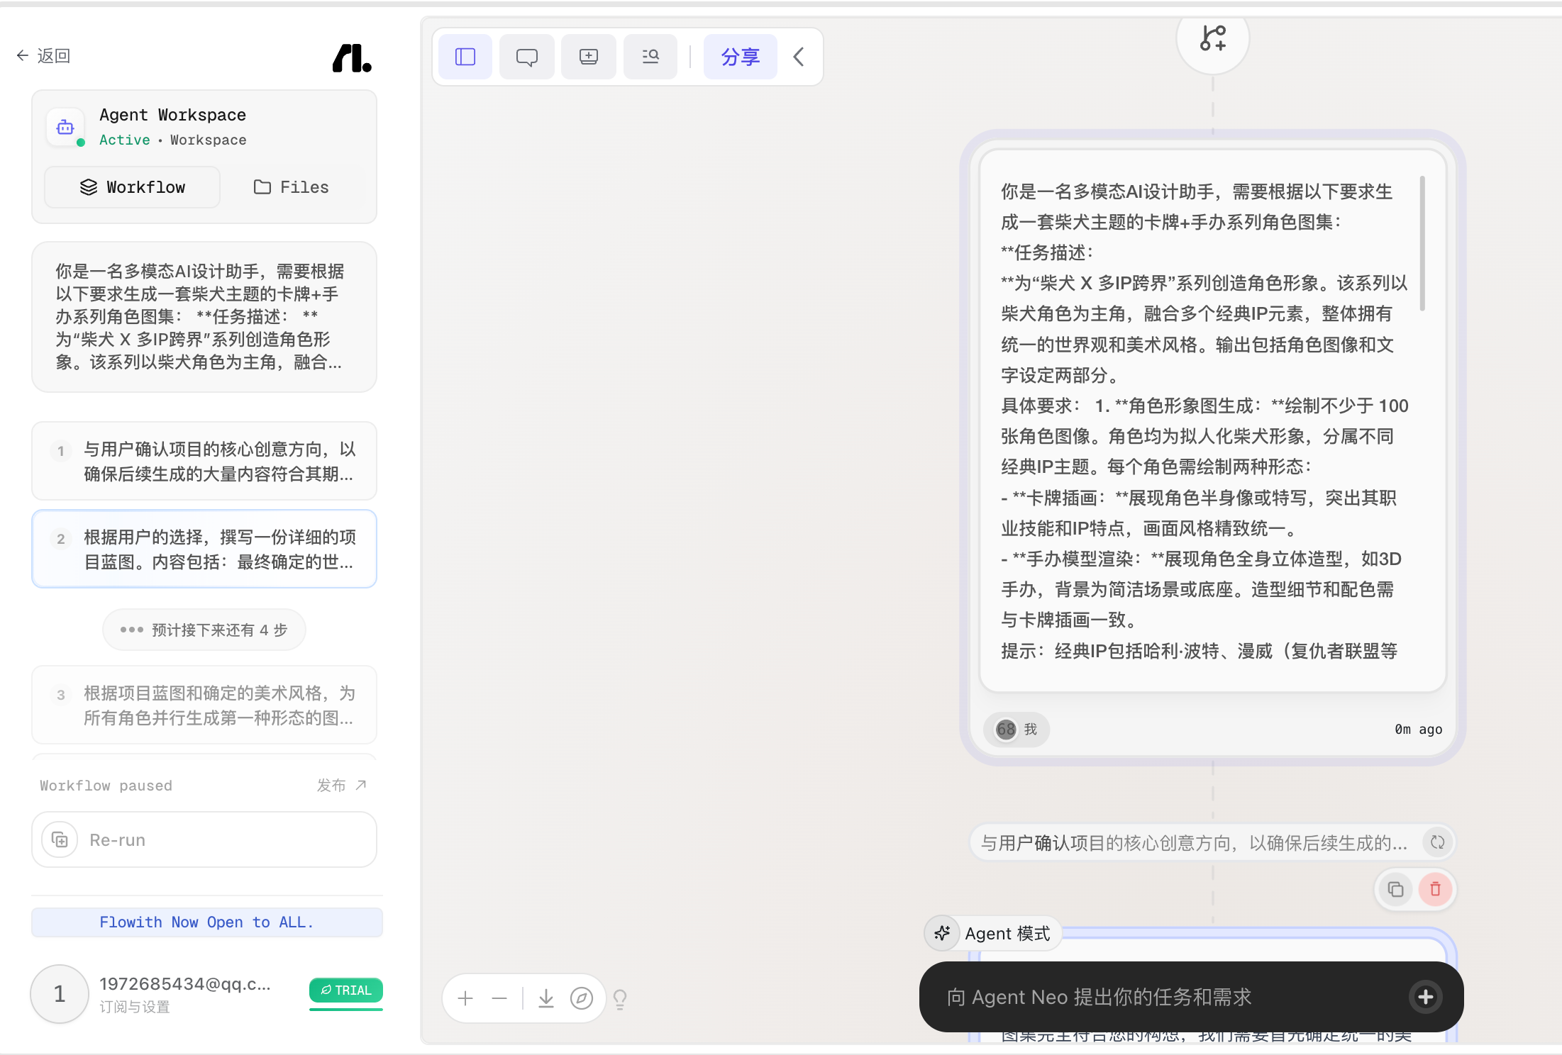Open the search list icon
Image resolution: width=1562 pixels, height=1055 pixels.
(650, 57)
